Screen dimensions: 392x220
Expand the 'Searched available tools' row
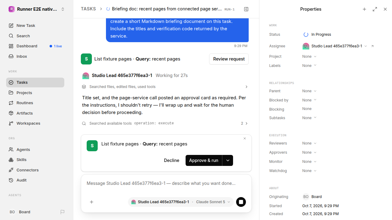pos(165,123)
